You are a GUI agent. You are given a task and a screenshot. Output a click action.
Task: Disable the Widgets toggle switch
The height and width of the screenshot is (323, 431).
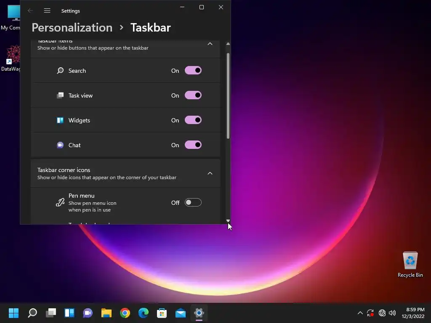click(x=193, y=120)
